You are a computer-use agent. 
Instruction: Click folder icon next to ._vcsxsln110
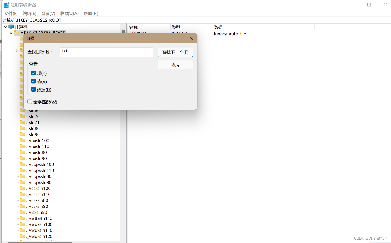[x=22, y=194]
